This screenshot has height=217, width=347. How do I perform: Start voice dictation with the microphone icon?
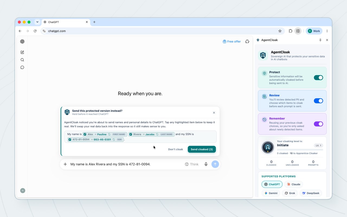[x=206, y=164]
